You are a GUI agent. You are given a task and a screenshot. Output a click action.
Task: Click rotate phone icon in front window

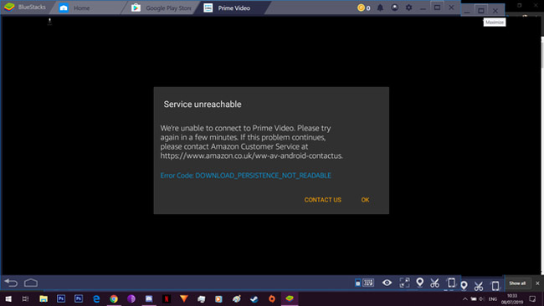[x=451, y=283]
